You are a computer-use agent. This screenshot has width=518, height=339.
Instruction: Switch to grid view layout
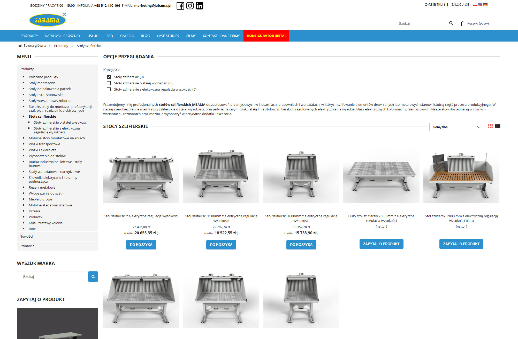490,126
